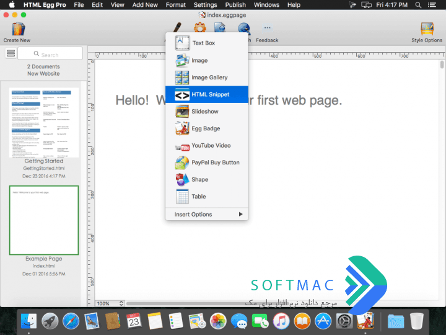Insert an Image Gallery
This screenshot has height=335, width=446.
pyautogui.click(x=207, y=78)
